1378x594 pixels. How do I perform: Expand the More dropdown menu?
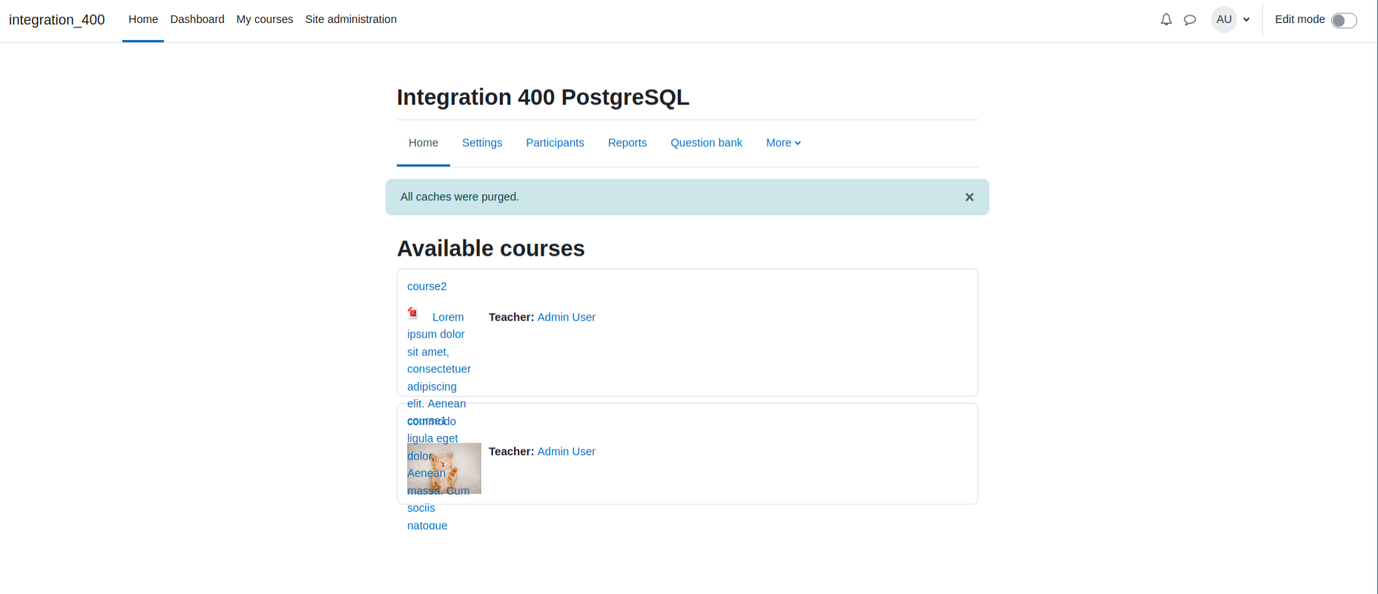coord(783,142)
